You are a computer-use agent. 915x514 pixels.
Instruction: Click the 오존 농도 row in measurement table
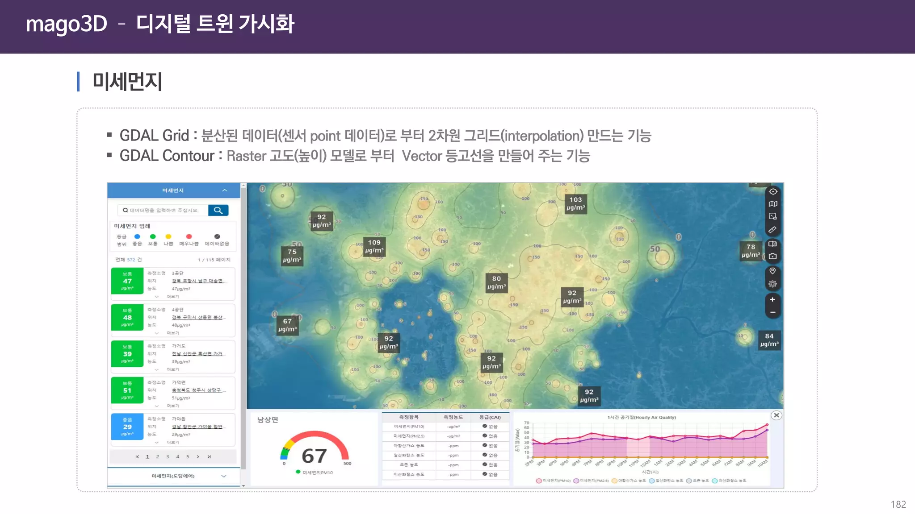pos(445,465)
